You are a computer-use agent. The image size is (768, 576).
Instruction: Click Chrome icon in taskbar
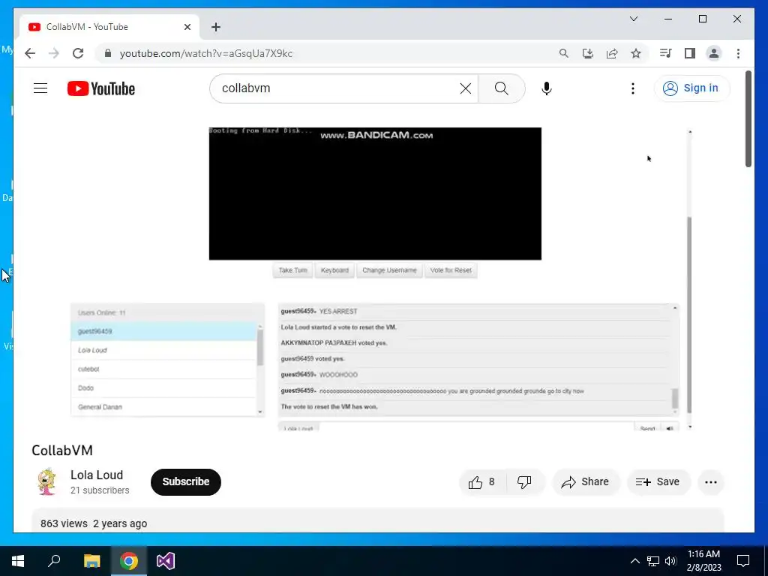tap(129, 561)
